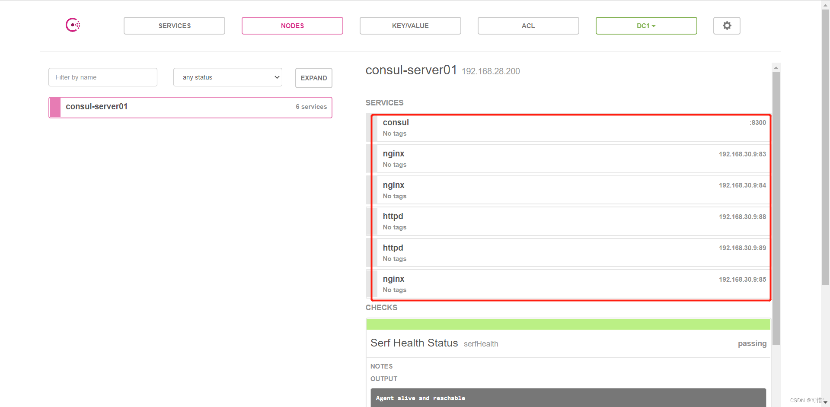
Task: Open the any status dropdown
Action: [228, 77]
